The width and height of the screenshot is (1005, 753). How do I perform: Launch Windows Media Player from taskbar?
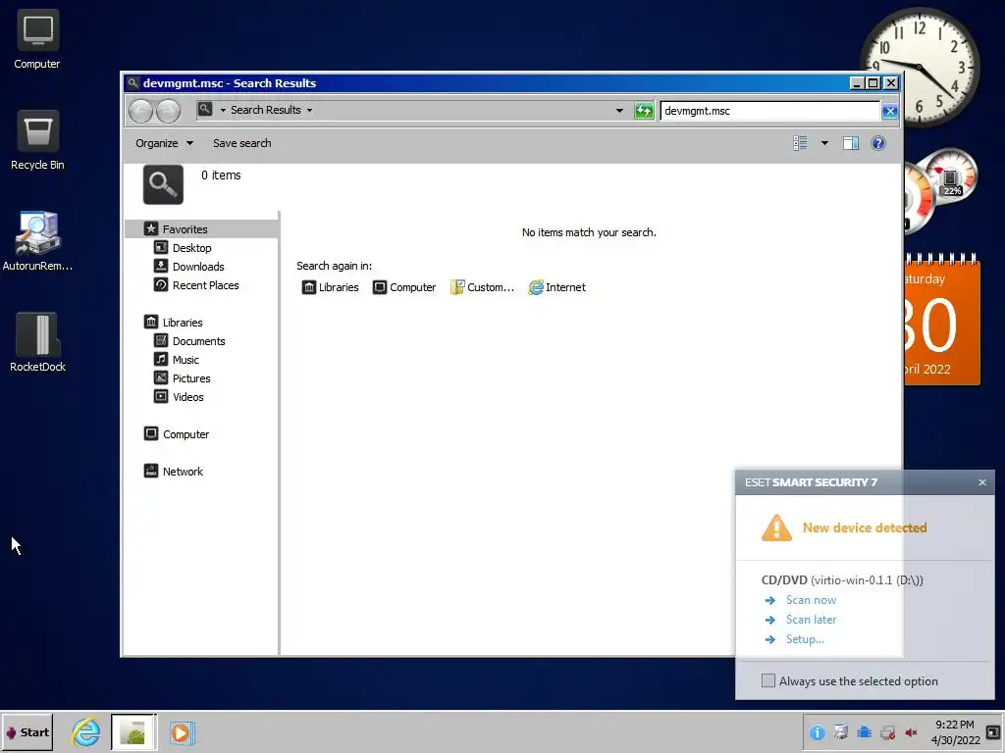point(182,732)
